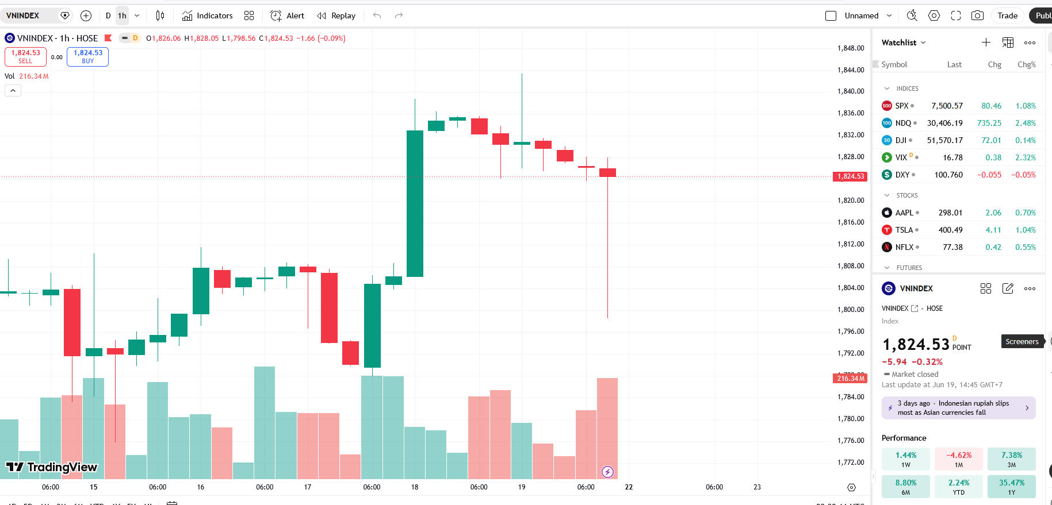Toggle the Unnamed layout checkbox

click(x=831, y=16)
